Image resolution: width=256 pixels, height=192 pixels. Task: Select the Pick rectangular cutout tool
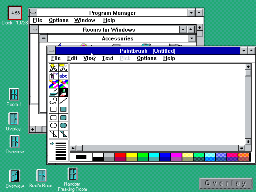[x=63, y=68]
